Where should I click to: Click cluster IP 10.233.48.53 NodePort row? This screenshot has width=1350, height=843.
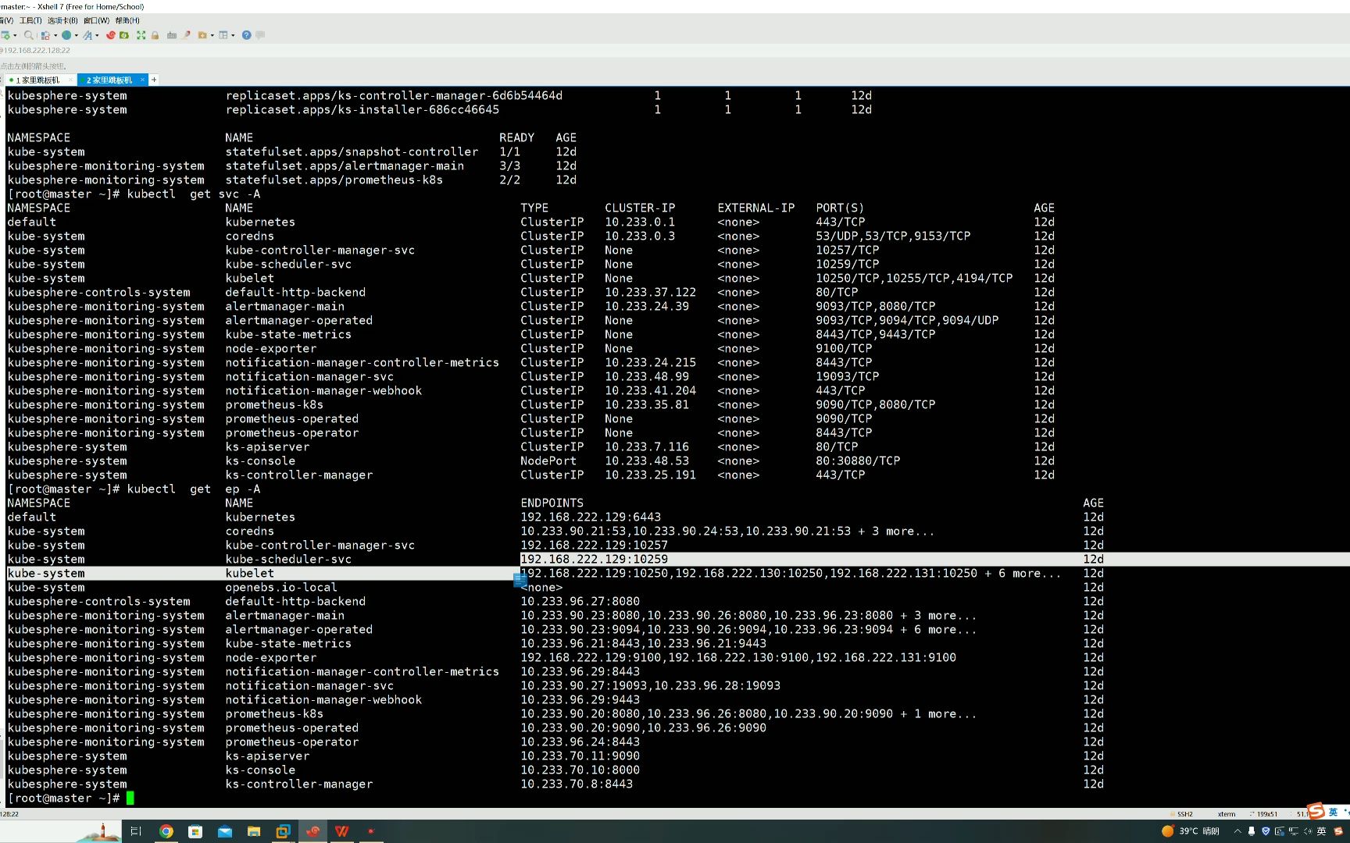click(x=647, y=461)
